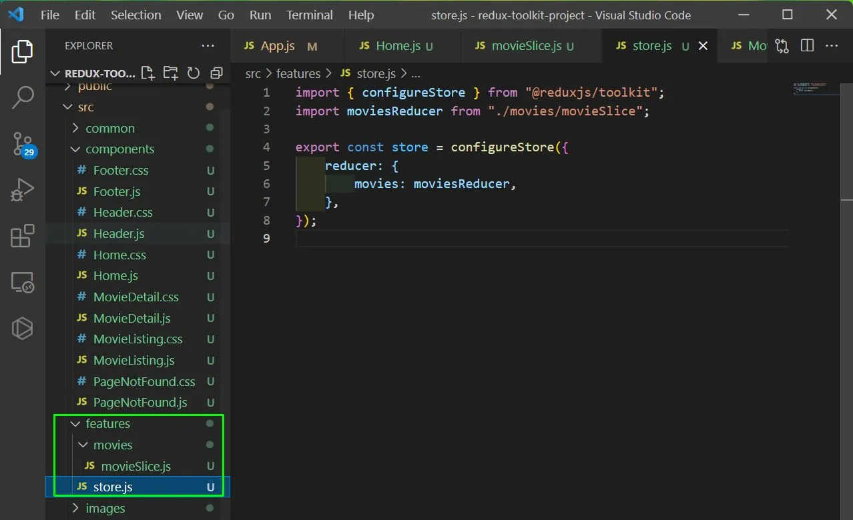Open MovieListing.css in explorer
Screen dimensions: 853x520
point(138,339)
